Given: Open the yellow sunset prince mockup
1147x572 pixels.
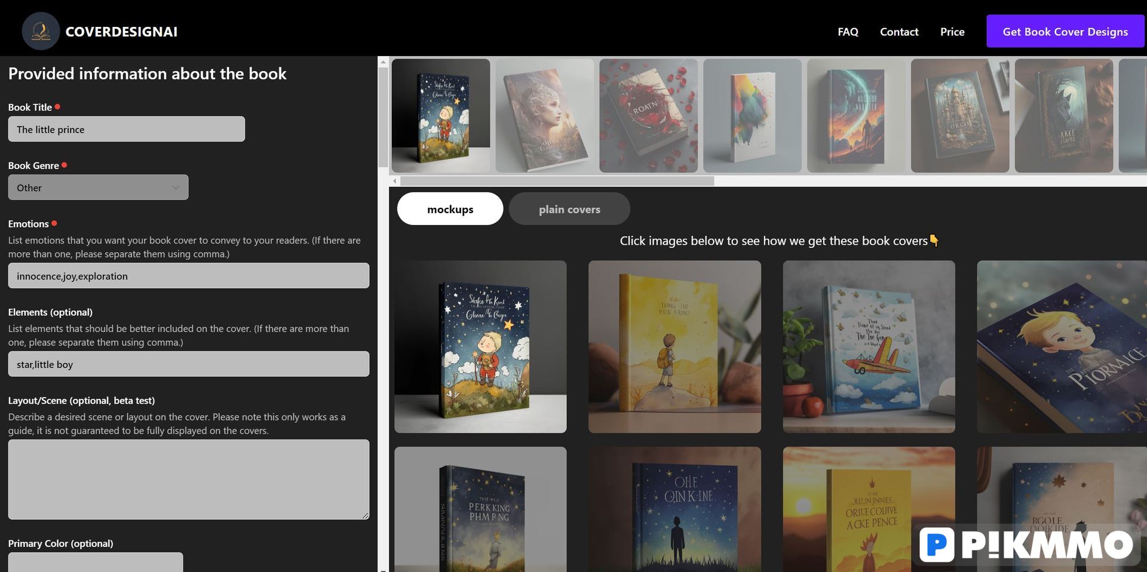Looking at the screenshot, I should (x=869, y=509).
